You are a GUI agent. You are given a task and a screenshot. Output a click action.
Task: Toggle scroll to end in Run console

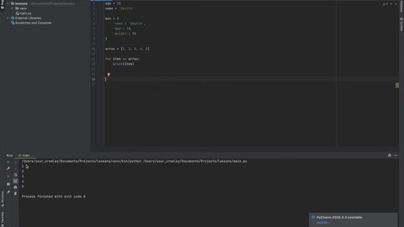pyautogui.click(x=15, y=181)
